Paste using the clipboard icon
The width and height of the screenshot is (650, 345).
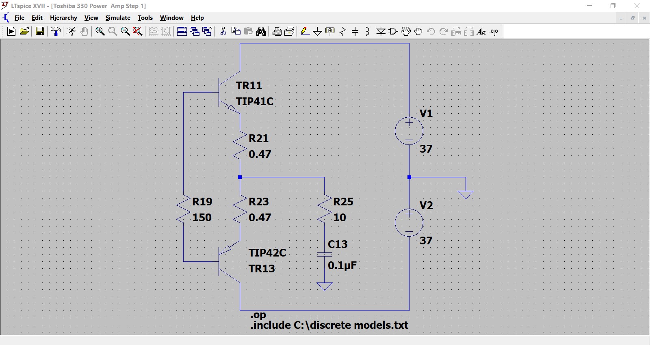[x=249, y=31]
